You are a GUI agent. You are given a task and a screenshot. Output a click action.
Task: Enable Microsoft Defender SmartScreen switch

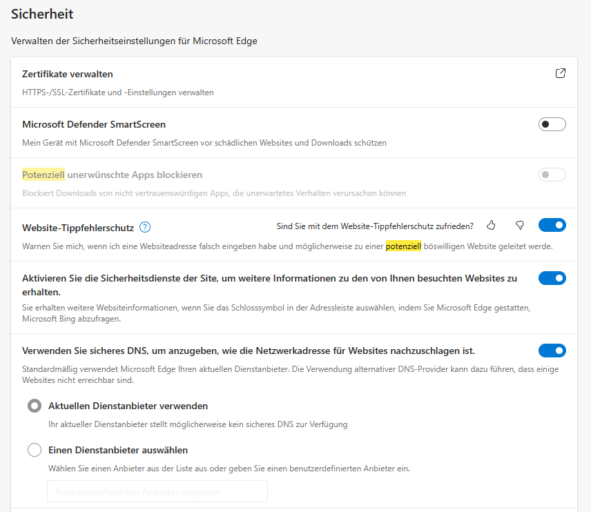[x=552, y=124]
